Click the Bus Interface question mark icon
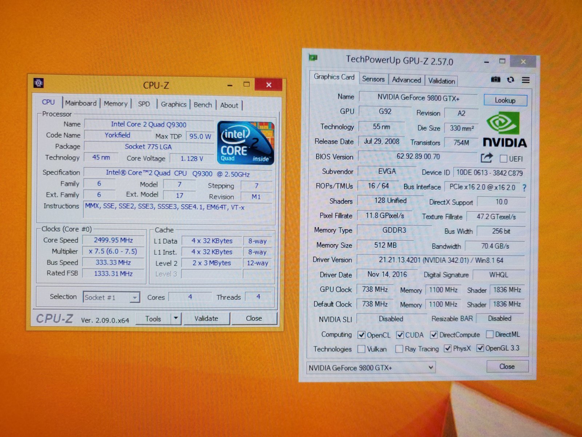 [524, 188]
